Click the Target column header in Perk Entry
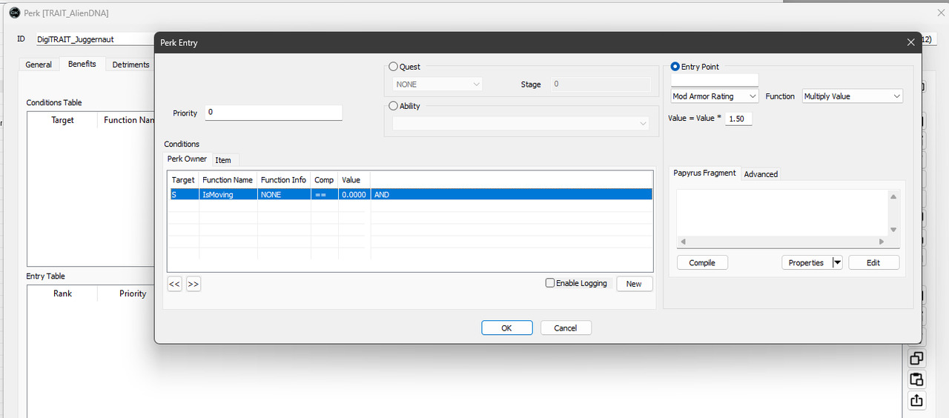This screenshot has width=949, height=418. coord(183,180)
